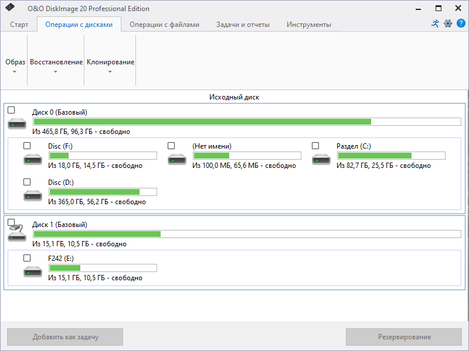Image resolution: width=469 pixels, height=351 pixels.
Task: Open the express view running-man icon
Action: [435, 23]
